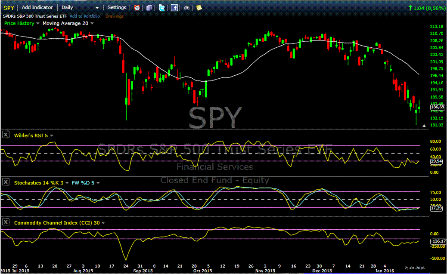Click the 186,69 current price tag
The image size is (447, 274).
pyautogui.click(x=437, y=107)
